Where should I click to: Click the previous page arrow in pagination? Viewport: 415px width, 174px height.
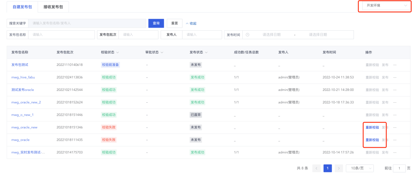click(317, 168)
